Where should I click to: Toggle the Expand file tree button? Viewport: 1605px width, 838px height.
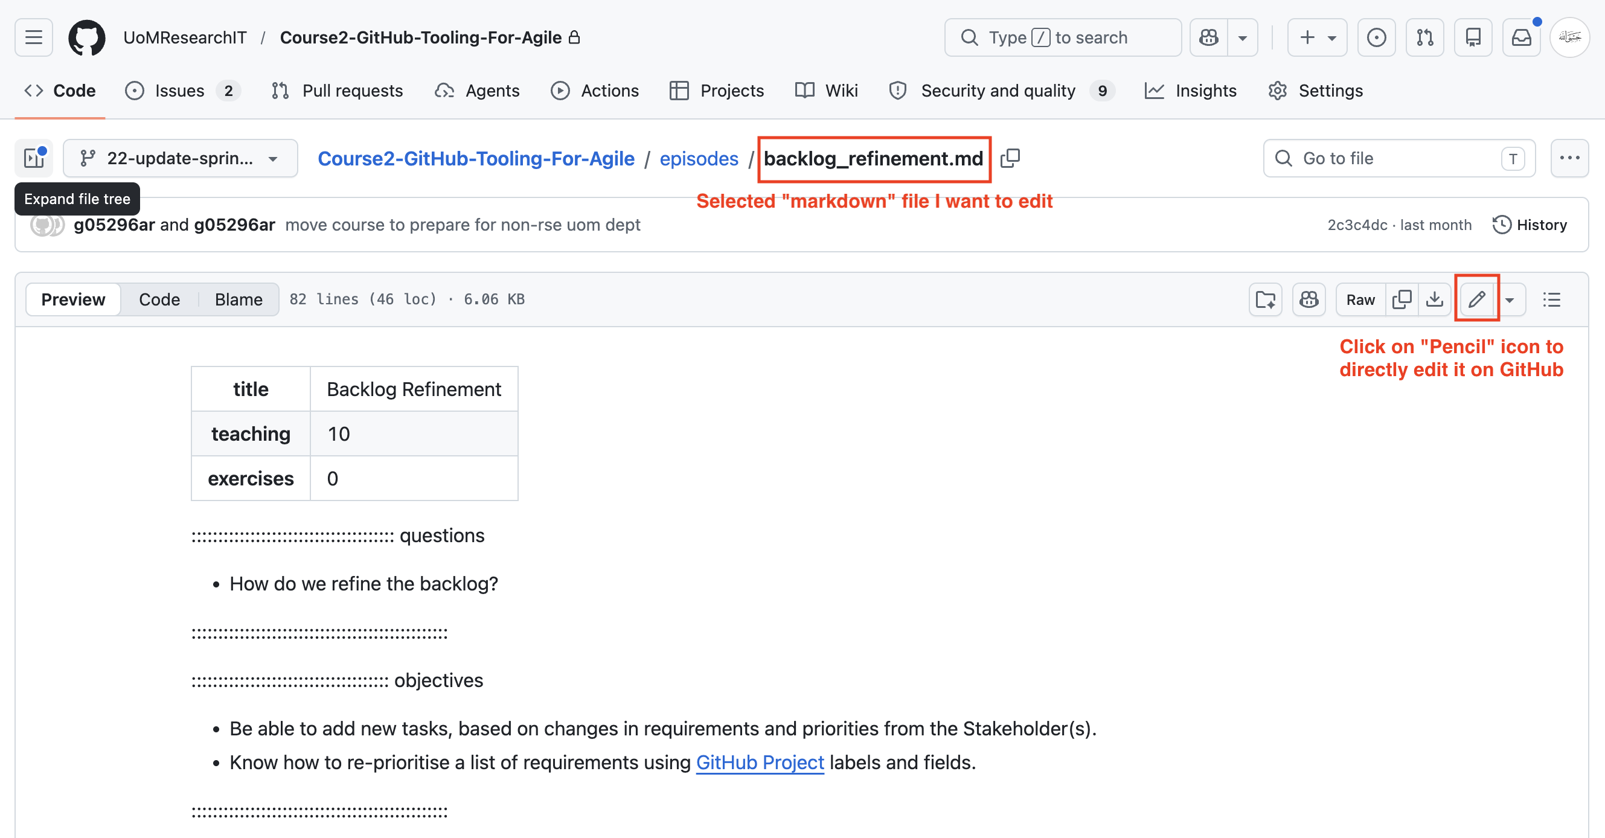tap(34, 158)
